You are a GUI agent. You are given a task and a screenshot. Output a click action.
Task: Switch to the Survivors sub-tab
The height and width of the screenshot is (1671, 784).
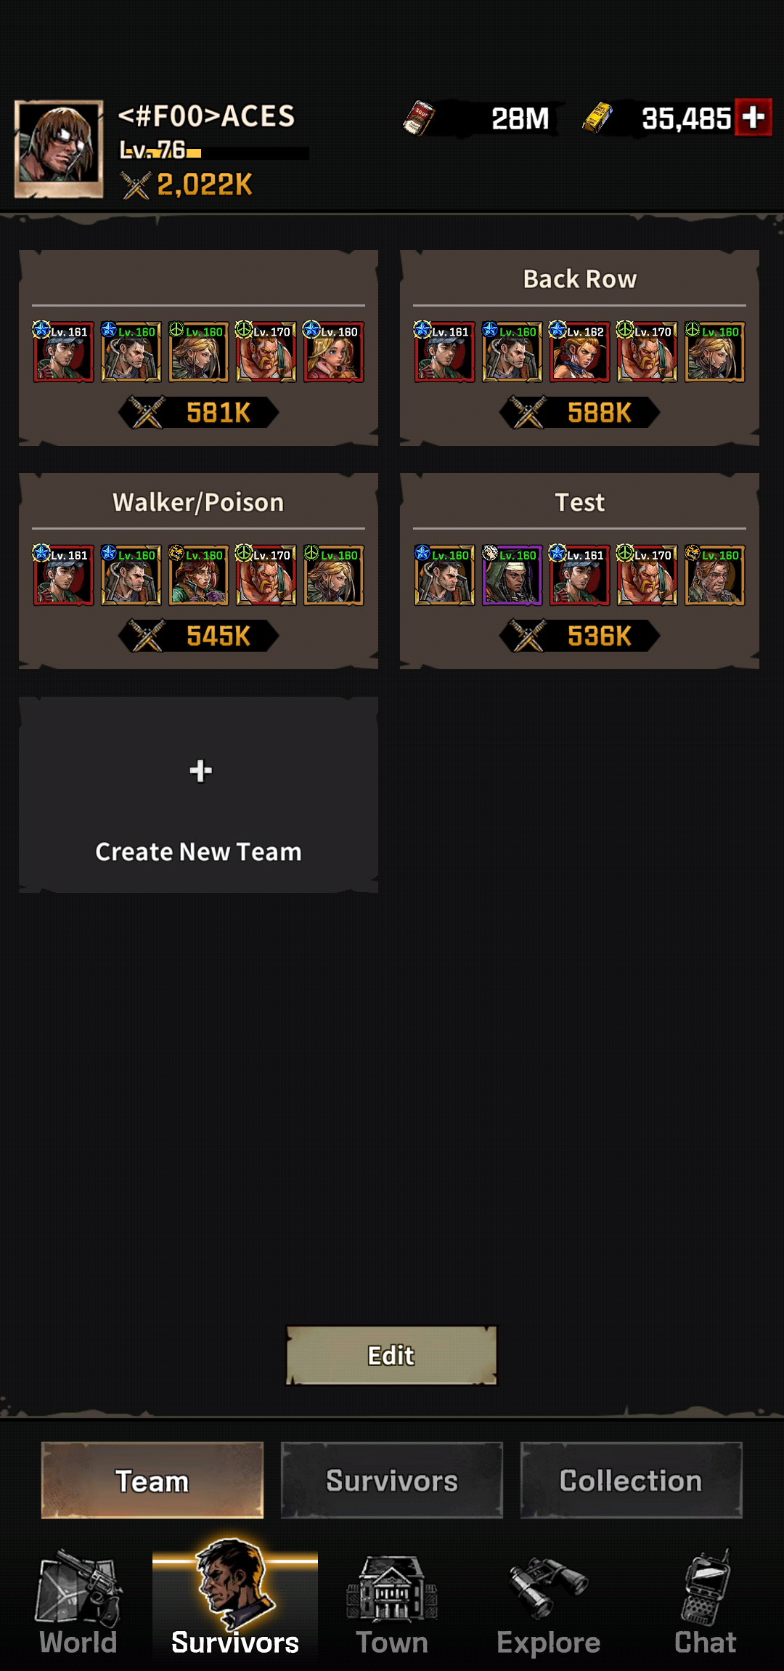(x=392, y=1481)
